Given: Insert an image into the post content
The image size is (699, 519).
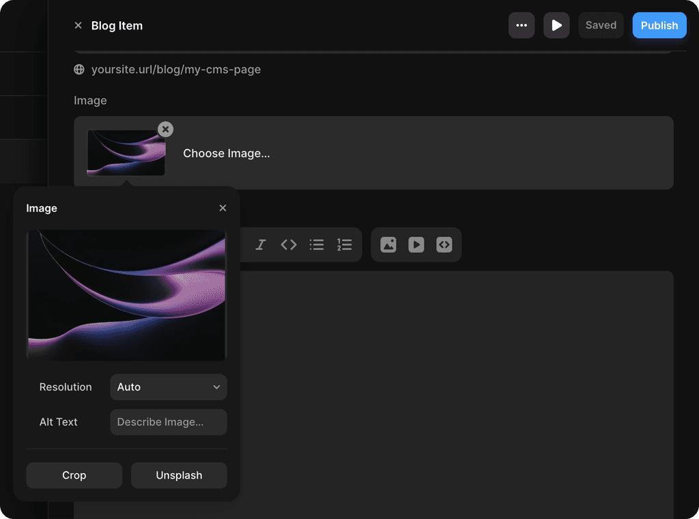Looking at the screenshot, I should pyautogui.click(x=388, y=244).
